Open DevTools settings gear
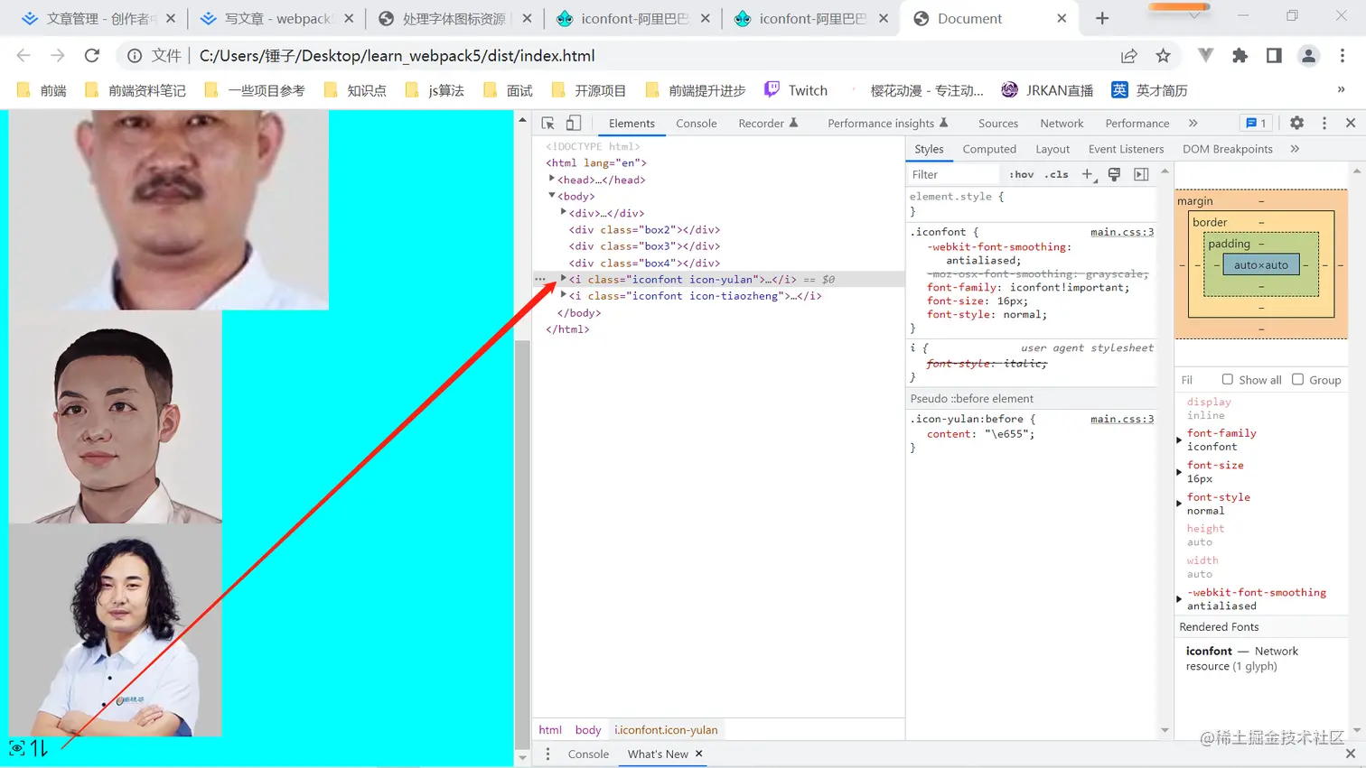Viewport: 1366px width, 768px height. pyautogui.click(x=1296, y=123)
